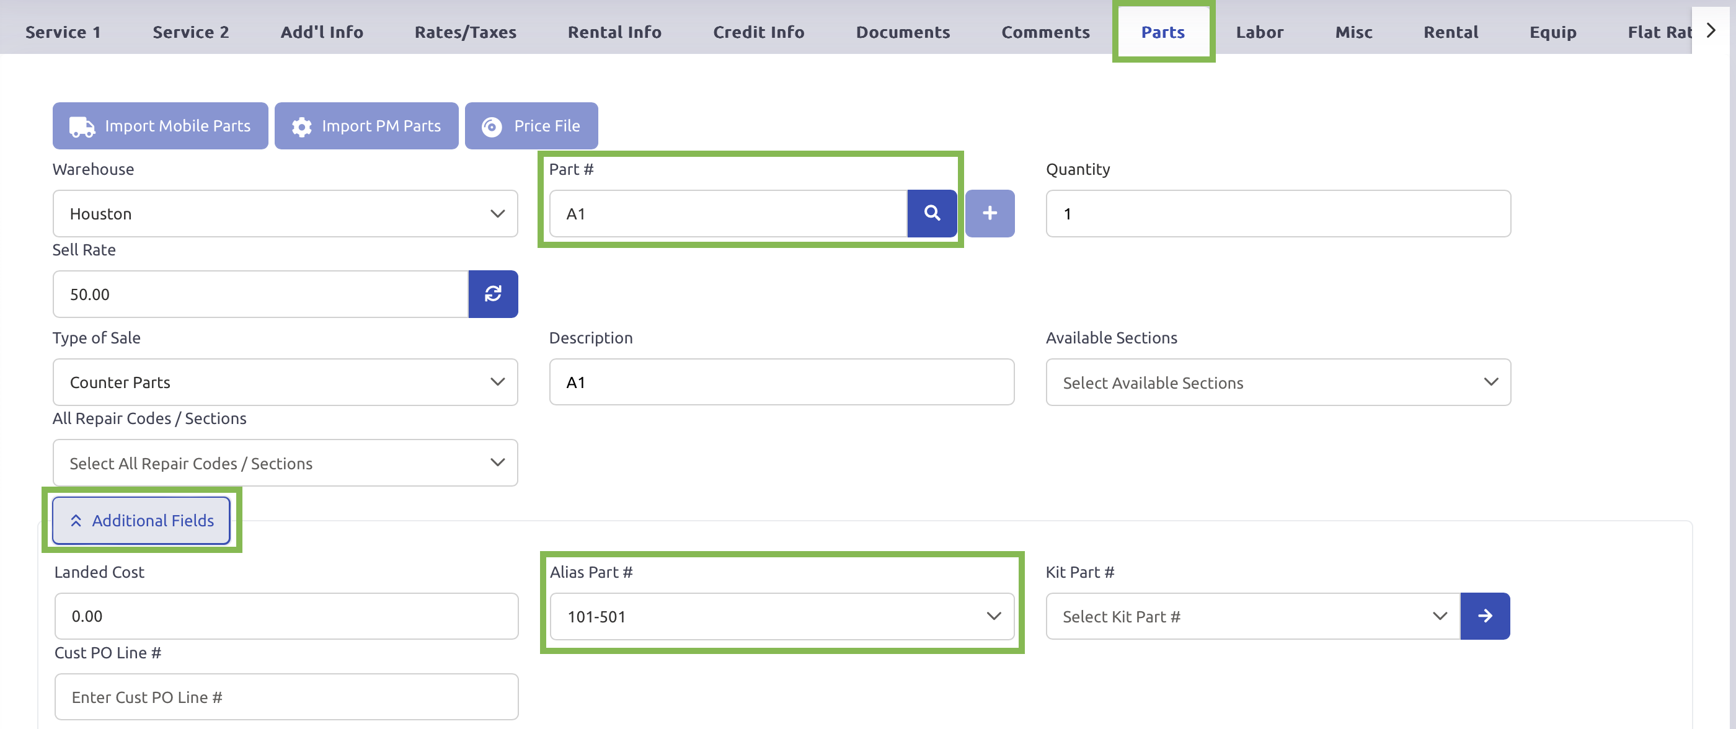This screenshot has height=729, width=1736.
Task: Open All Repair Codes / Sections dropdown
Action: click(x=285, y=463)
